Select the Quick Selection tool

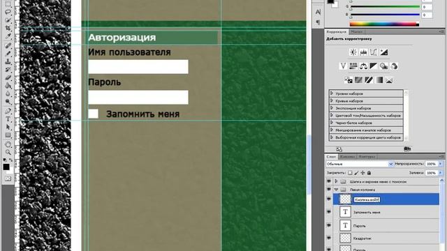(x=8, y=20)
